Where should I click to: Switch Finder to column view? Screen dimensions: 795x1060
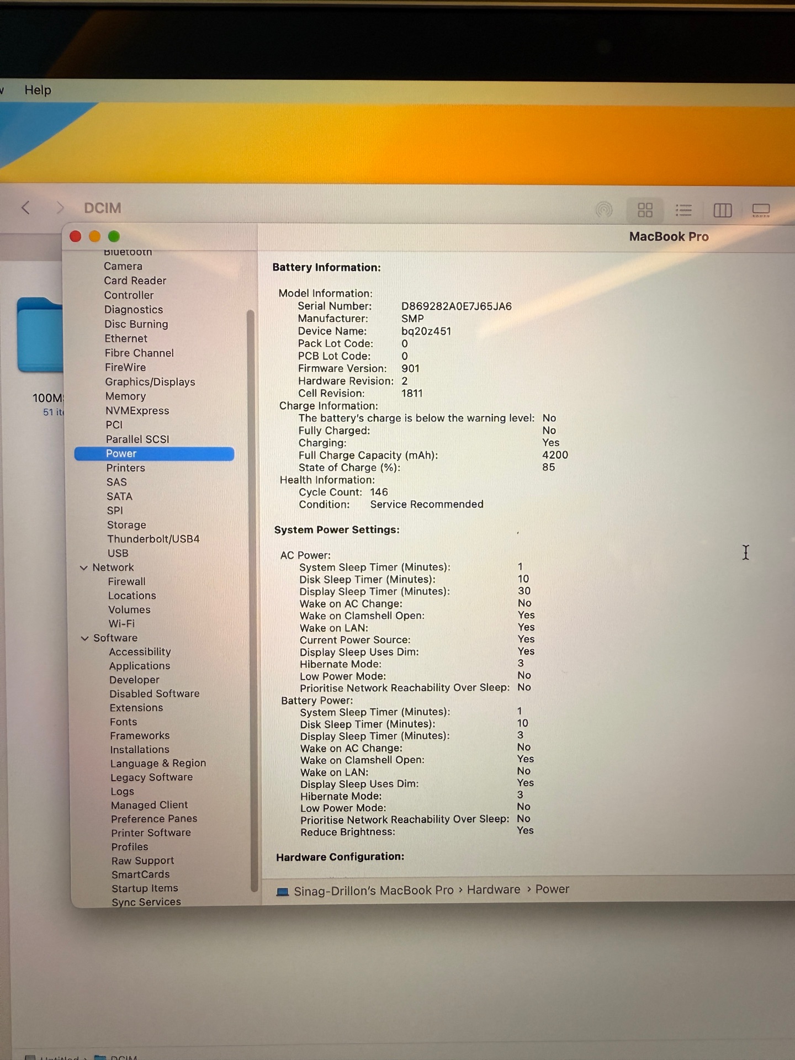click(x=722, y=210)
